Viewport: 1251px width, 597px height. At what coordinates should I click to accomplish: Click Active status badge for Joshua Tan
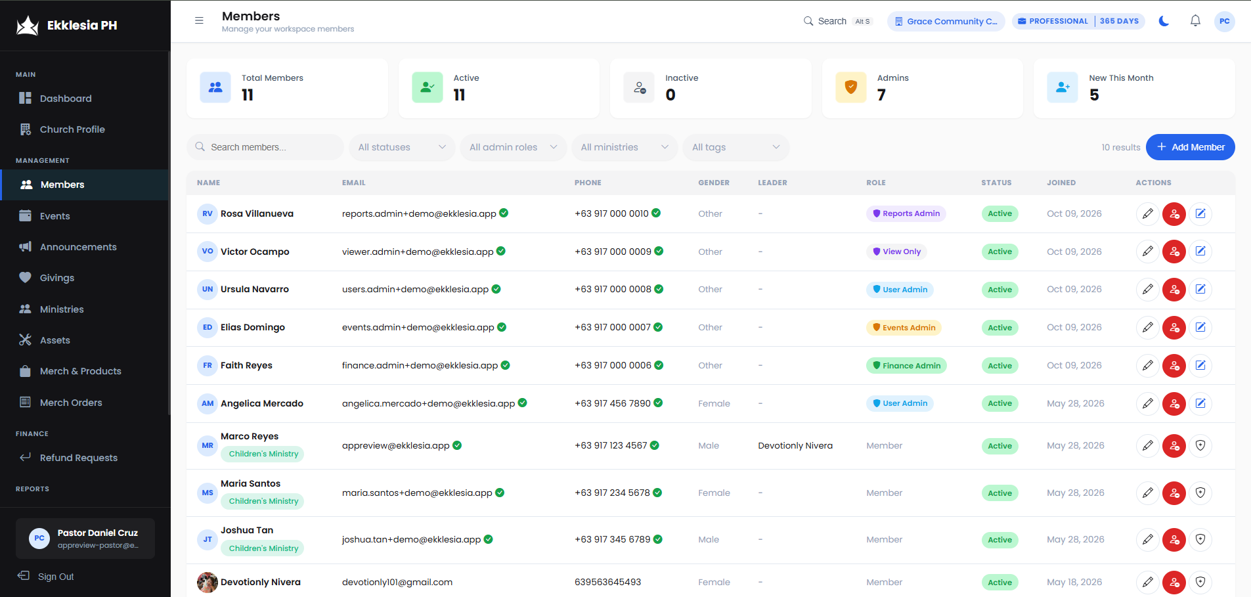pyautogui.click(x=999, y=540)
